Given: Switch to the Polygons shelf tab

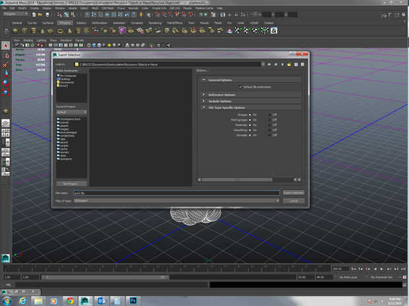Looking at the screenshot, I should (x=65, y=22).
